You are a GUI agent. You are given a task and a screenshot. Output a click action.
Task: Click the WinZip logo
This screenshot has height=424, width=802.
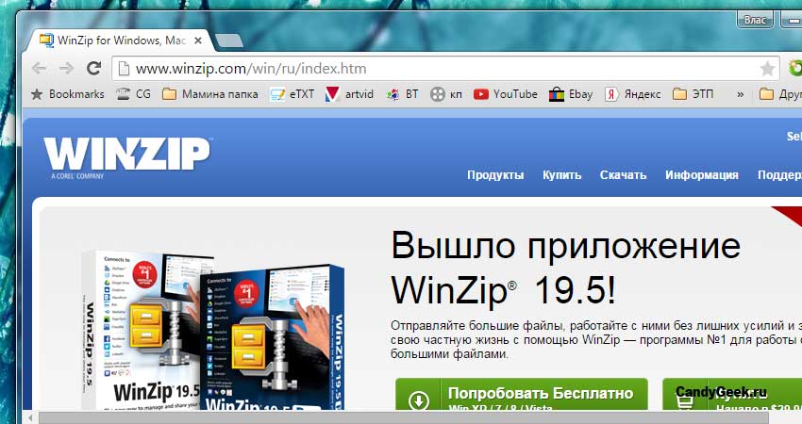pyautogui.click(x=126, y=157)
